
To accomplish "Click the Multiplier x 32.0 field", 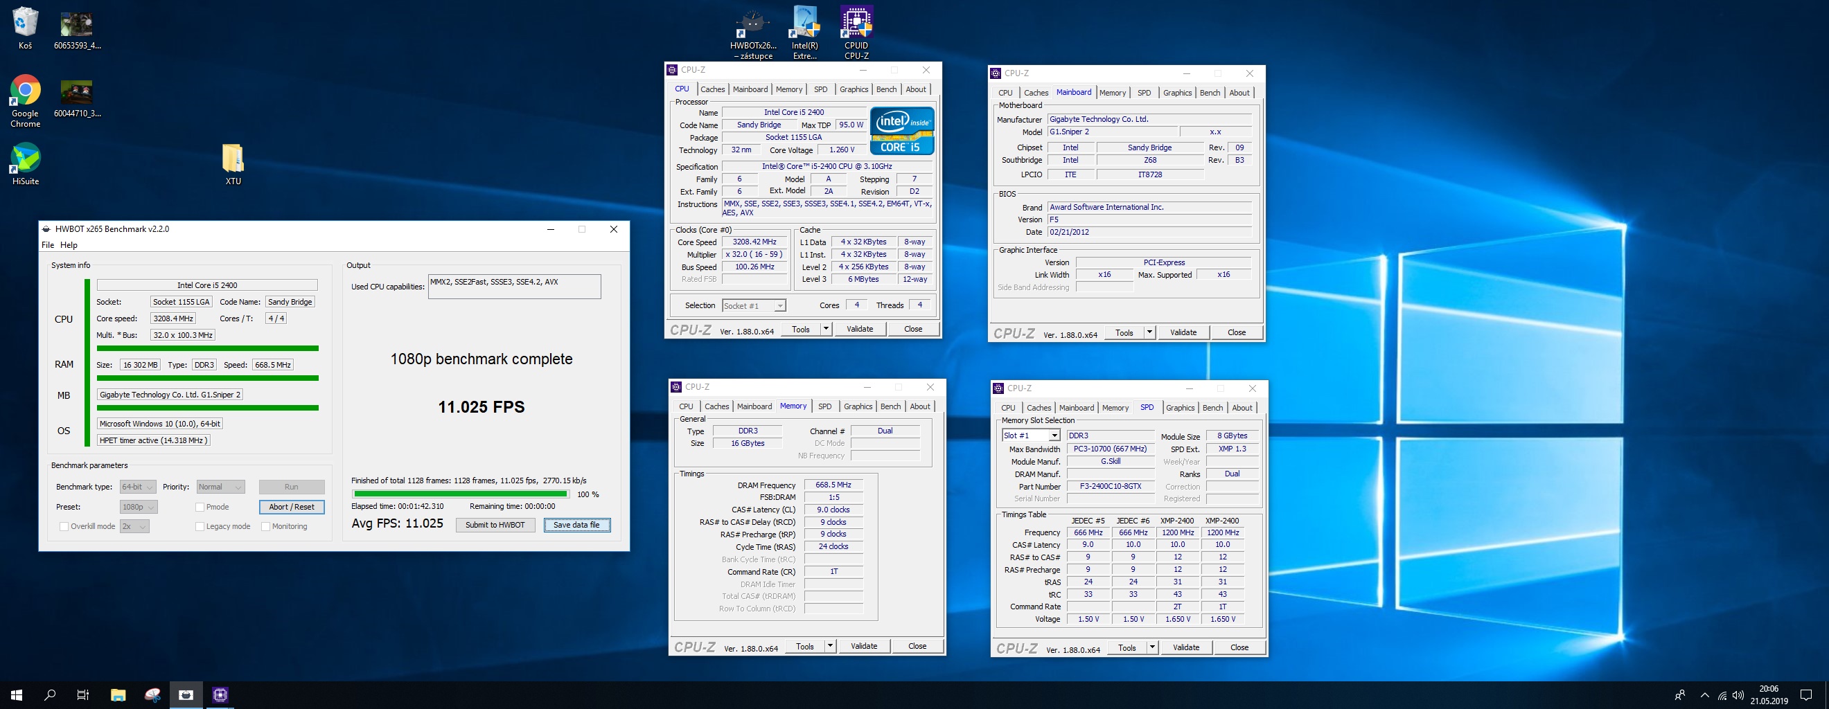I will coord(754,254).
